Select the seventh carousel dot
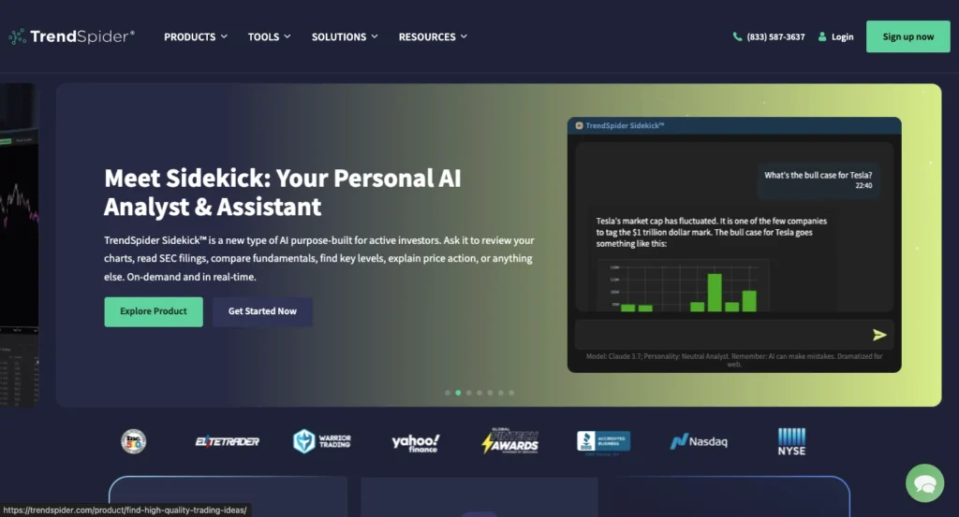The image size is (959, 517). [x=511, y=393]
